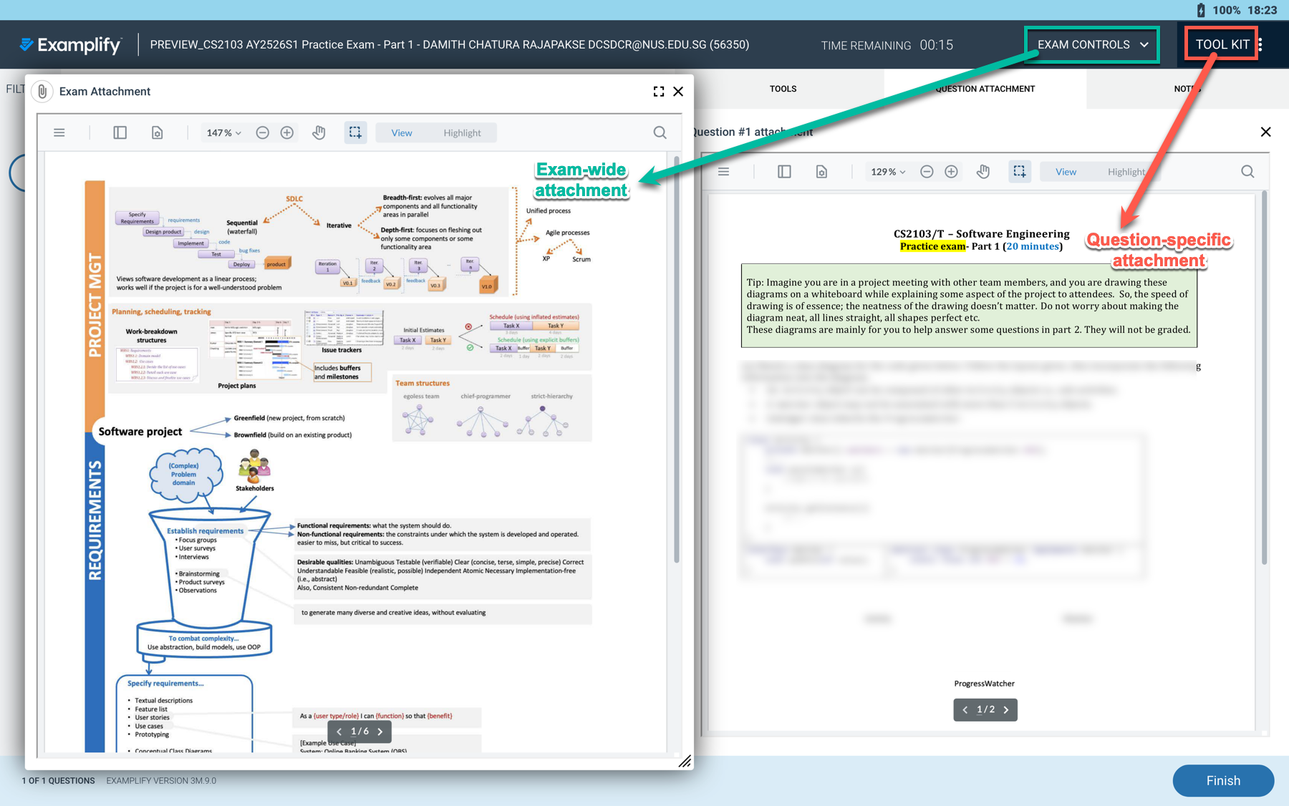Image resolution: width=1289 pixels, height=806 pixels.
Task: Open the 147% zoom level dropdown
Action: [224, 133]
